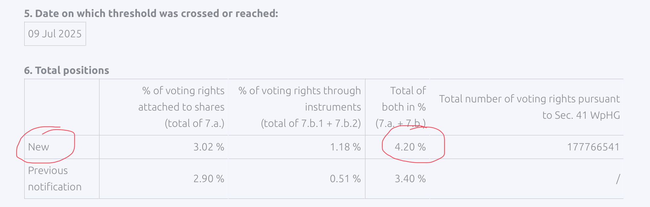This screenshot has height=207, width=650.
Task: Select the 2.90 % cell
Action: 209,179
